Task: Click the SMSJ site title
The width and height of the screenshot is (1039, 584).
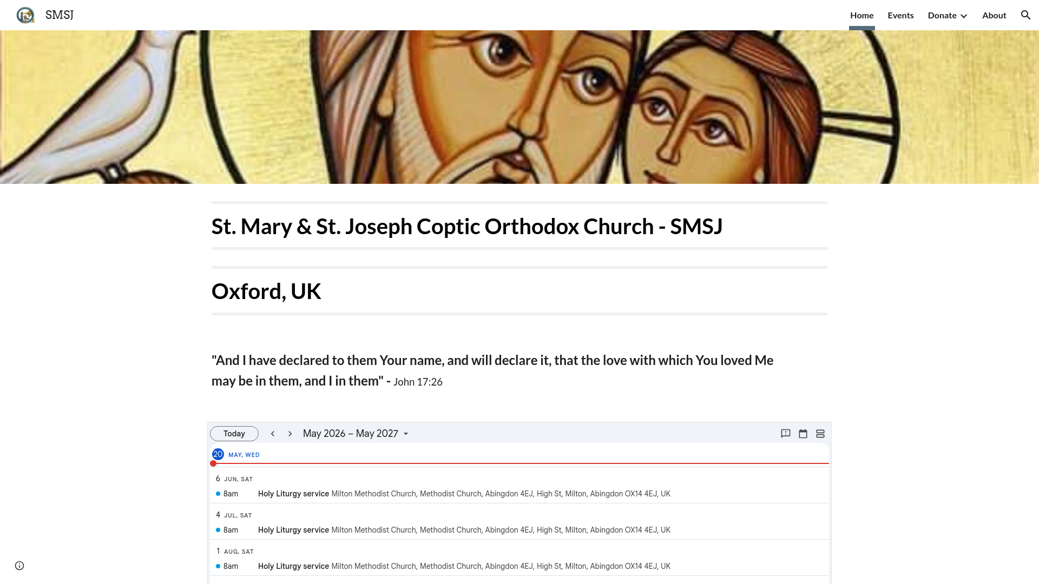Action: click(x=60, y=15)
